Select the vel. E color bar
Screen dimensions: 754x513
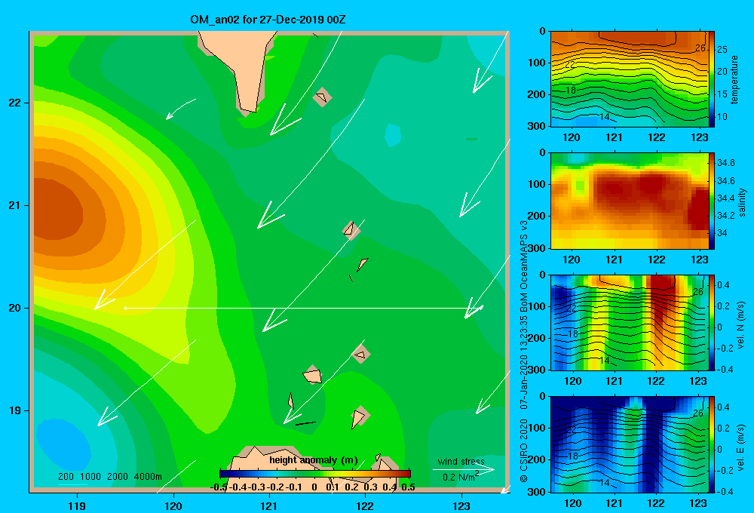point(712,444)
